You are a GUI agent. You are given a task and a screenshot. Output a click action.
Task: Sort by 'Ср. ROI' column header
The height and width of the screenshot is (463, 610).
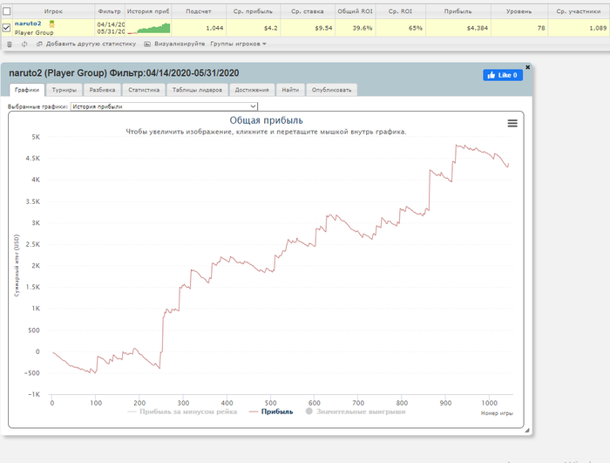(400, 11)
